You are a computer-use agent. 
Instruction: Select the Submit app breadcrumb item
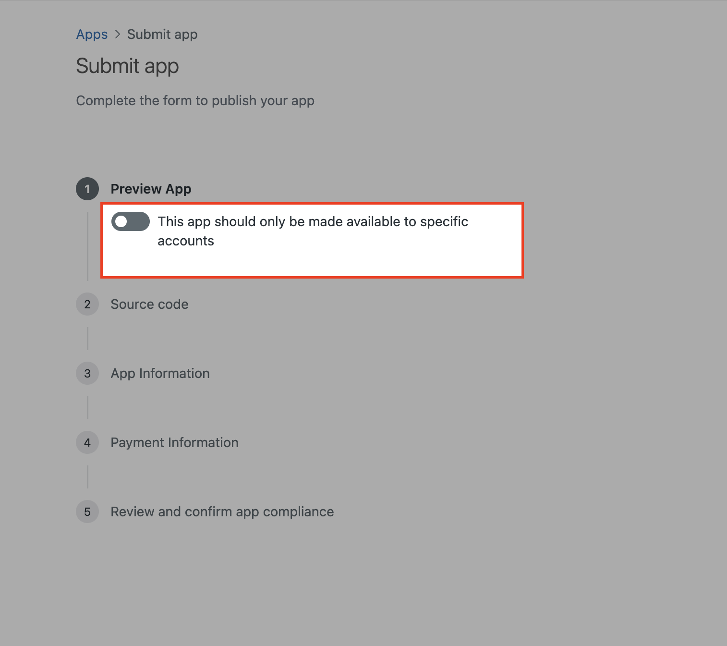point(162,35)
